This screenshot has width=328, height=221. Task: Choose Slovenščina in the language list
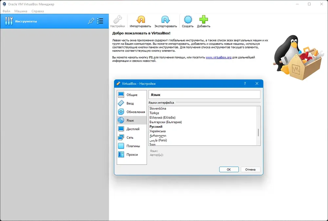[202, 109]
